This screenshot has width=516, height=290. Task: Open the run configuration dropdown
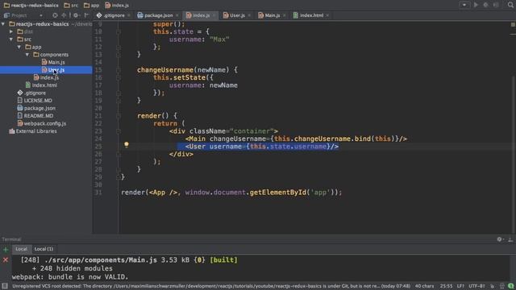coord(464,5)
